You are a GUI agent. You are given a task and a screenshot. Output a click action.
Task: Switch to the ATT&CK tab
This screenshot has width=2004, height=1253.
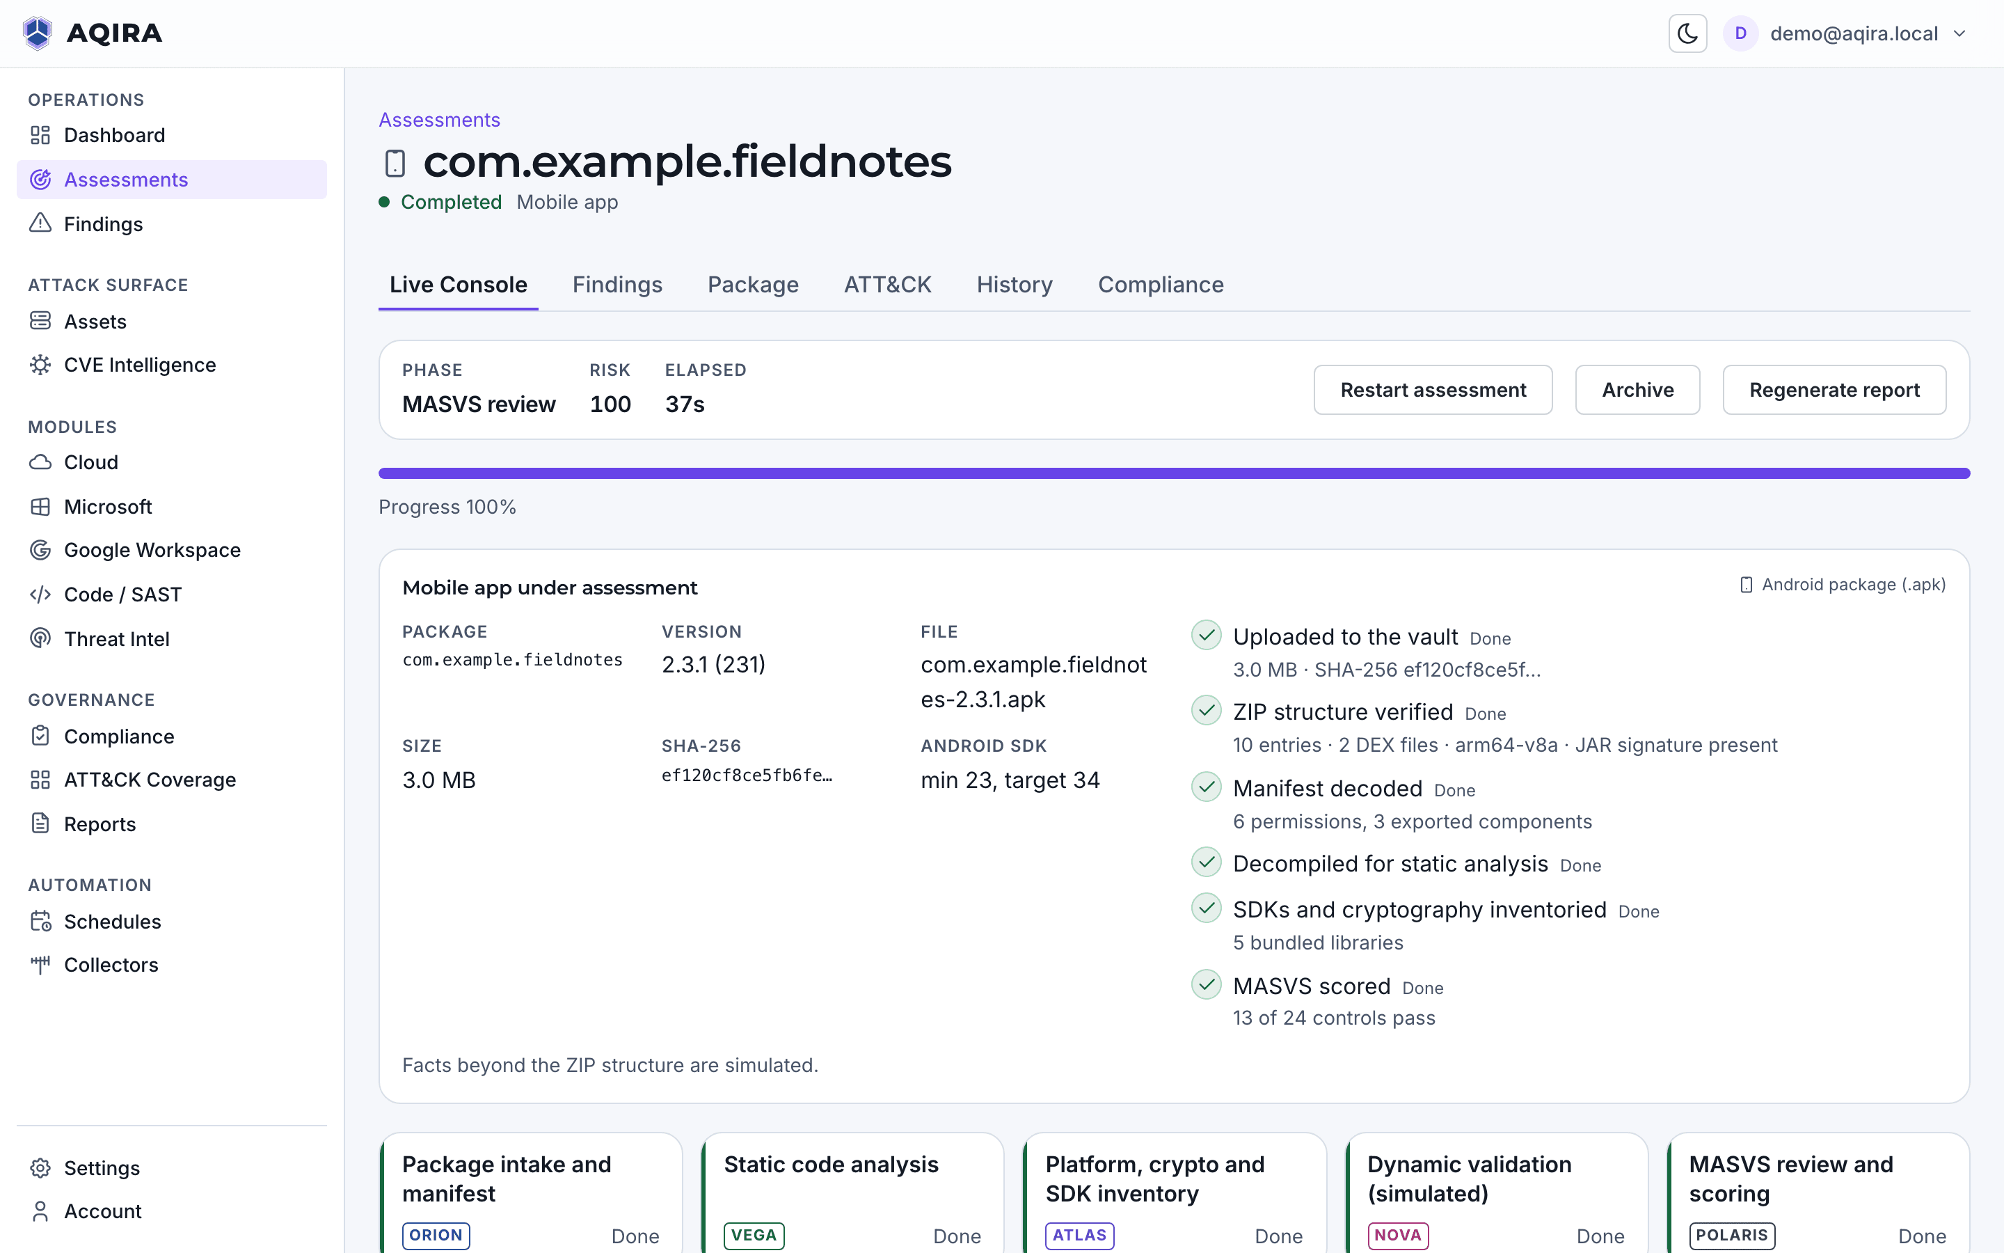coord(887,285)
